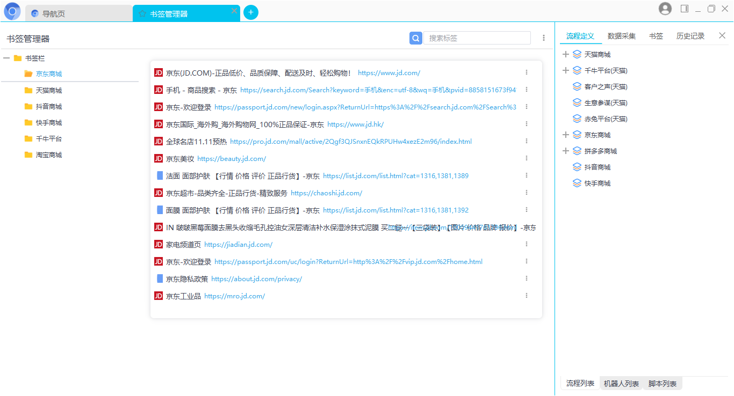Open the user account avatar icon

665,9
